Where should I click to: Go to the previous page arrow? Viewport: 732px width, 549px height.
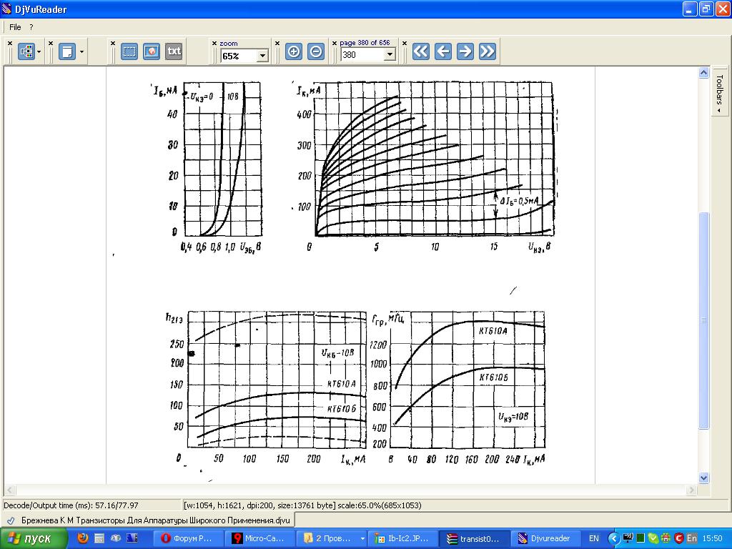tap(443, 51)
